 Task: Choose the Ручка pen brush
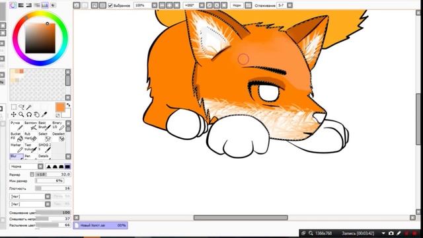tap(17, 125)
